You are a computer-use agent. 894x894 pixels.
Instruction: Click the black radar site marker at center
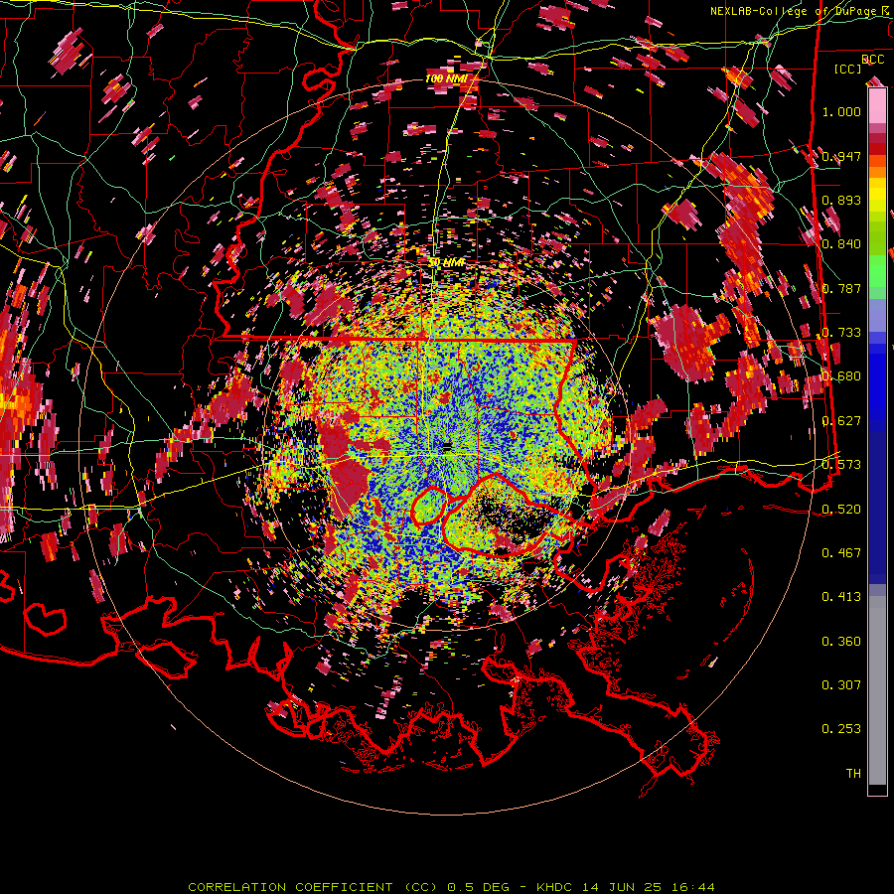pyautogui.click(x=447, y=446)
